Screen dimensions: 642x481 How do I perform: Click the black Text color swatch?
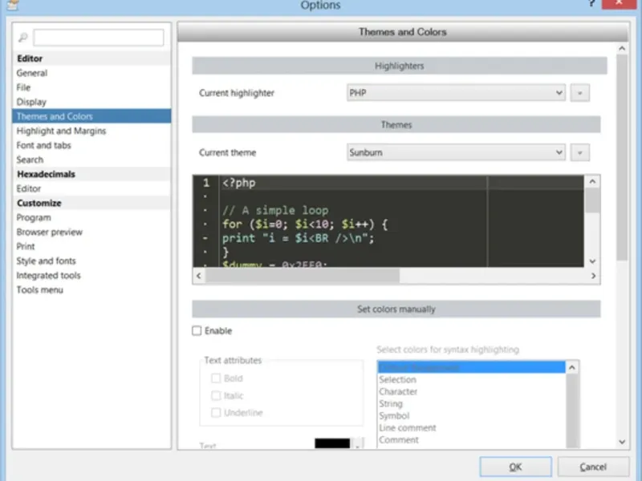click(x=332, y=443)
